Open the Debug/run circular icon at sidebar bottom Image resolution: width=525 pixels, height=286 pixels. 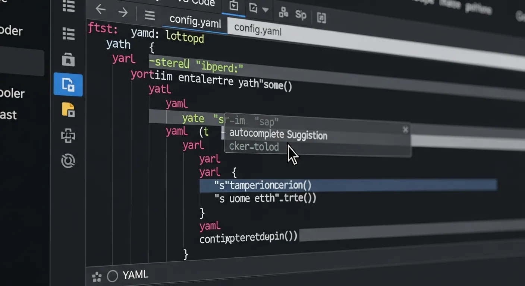click(68, 161)
